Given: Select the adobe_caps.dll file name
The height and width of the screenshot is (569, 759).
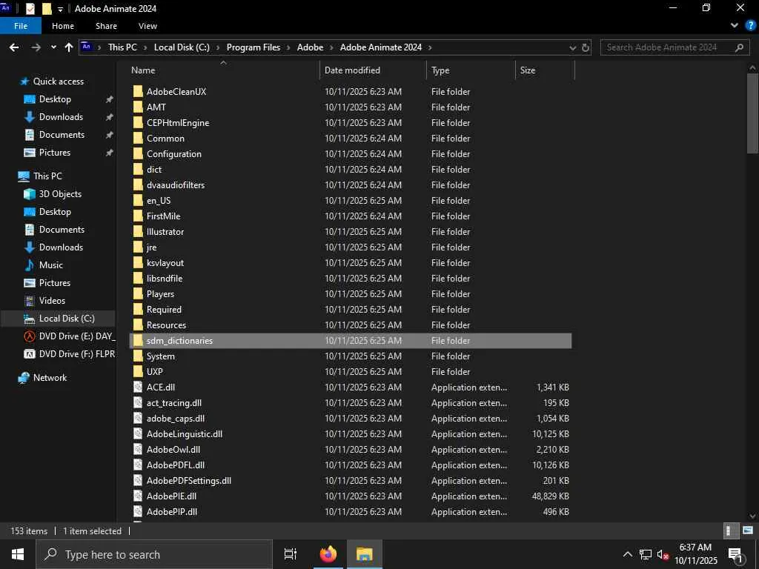Looking at the screenshot, I should [176, 419].
